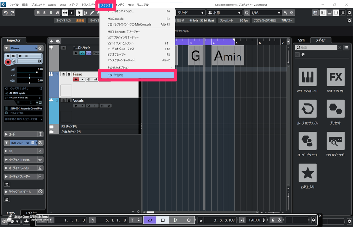Toggle the global Solo S toolbar button
The width and height of the screenshot is (353, 227).
(x=45, y=13)
